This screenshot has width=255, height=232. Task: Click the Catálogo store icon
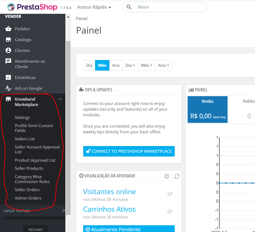coord(8,39)
